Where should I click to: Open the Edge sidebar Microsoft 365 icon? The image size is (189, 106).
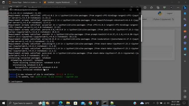coord(185,43)
